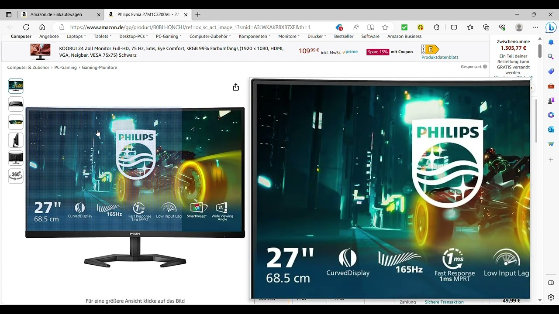Click the address bar URL field
Screen dimensions: 559x314
pos(190,27)
